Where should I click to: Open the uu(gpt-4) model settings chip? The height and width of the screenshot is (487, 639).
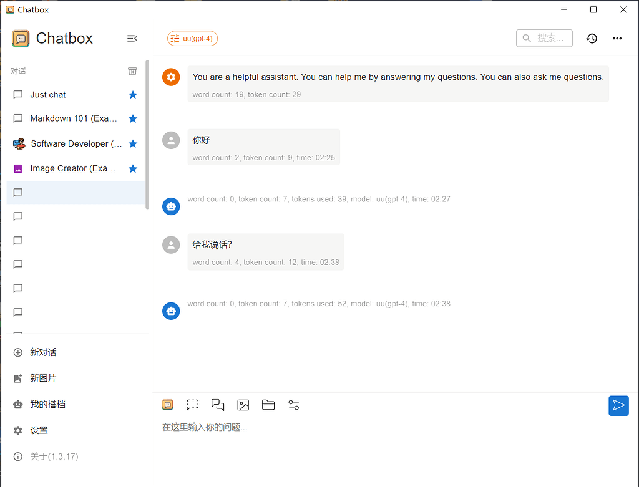[192, 39]
